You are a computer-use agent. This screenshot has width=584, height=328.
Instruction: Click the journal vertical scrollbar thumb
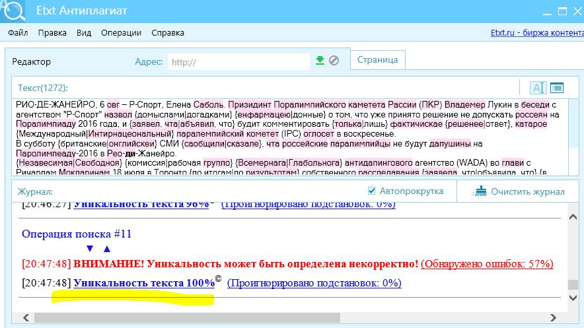coord(573,284)
